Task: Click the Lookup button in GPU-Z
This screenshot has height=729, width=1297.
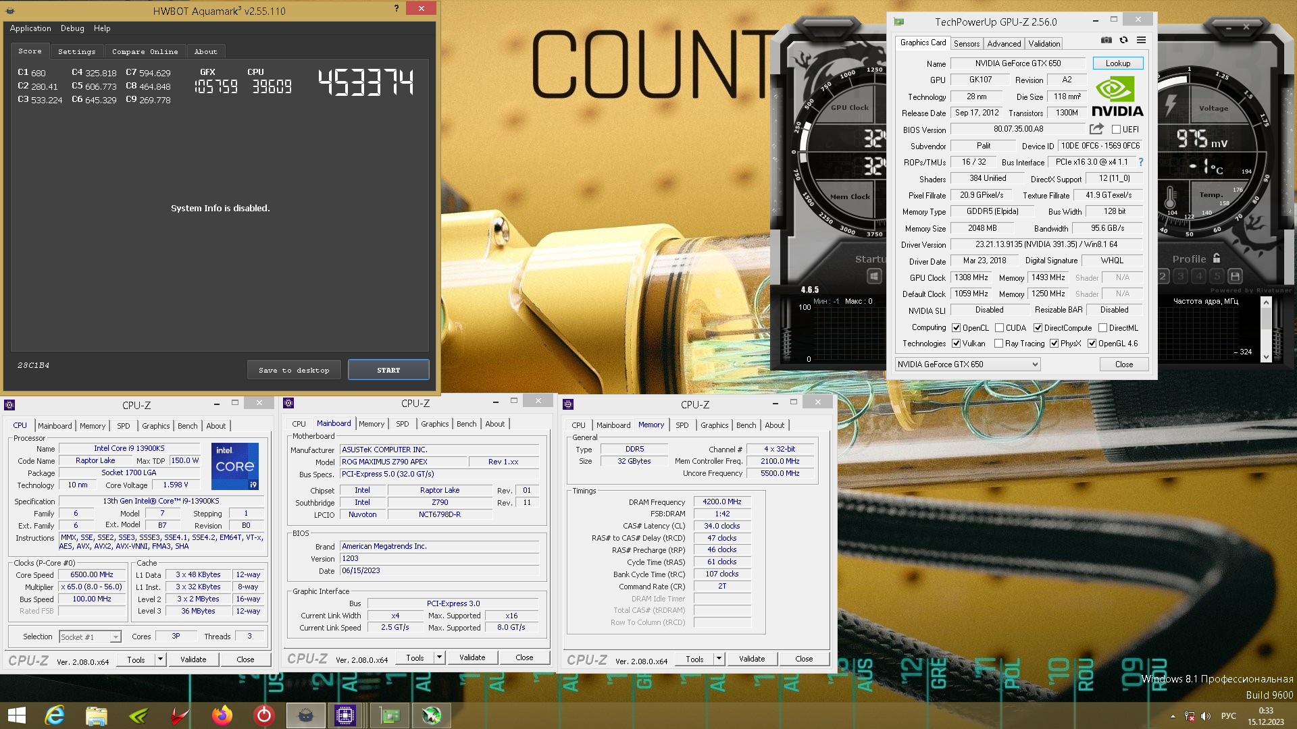Action: tap(1118, 63)
